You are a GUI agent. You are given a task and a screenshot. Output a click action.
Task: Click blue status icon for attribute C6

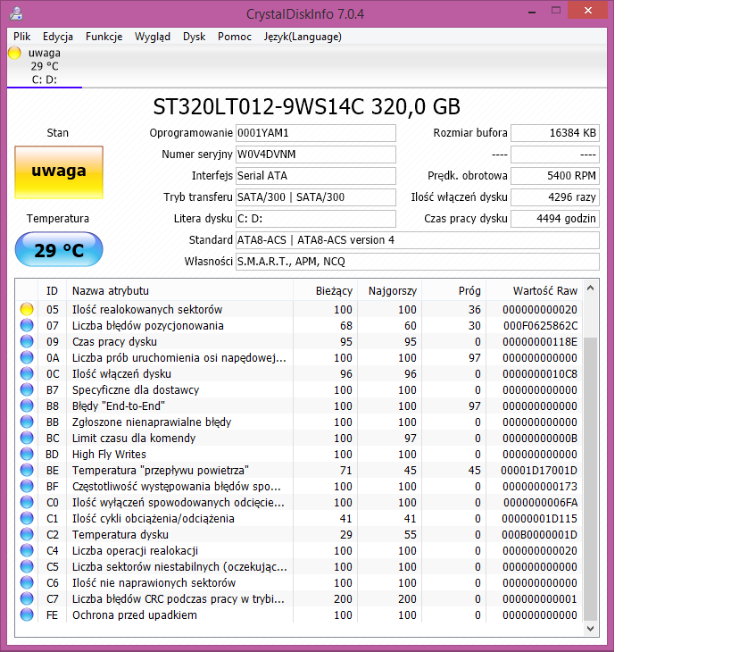[x=27, y=583]
